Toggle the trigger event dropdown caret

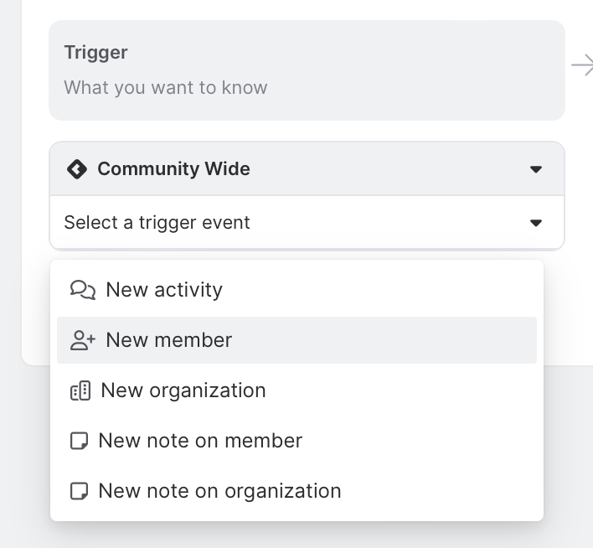(x=536, y=223)
